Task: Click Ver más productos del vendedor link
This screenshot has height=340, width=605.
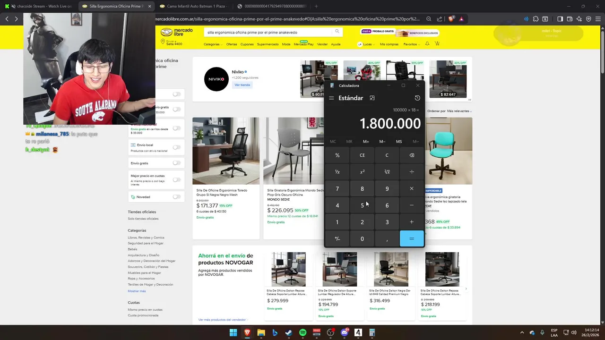Action: (223, 320)
